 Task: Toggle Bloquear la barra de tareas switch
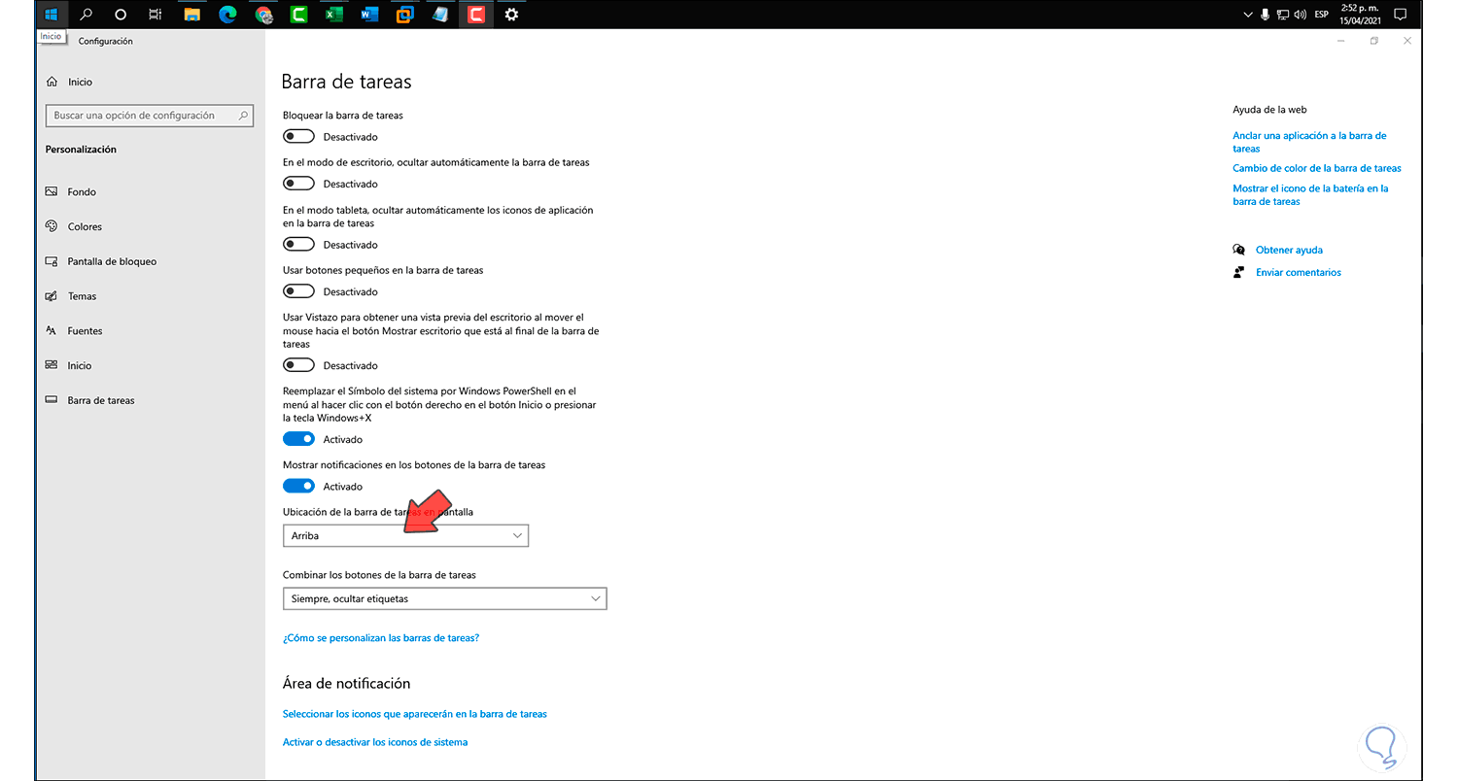pyautogui.click(x=298, y=137)
